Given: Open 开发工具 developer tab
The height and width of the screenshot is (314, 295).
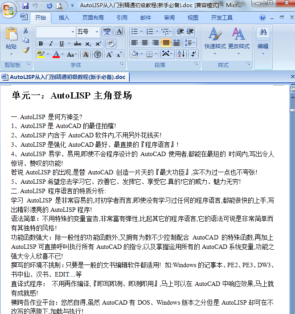Looking at the screenshot, I should point(222,18).
